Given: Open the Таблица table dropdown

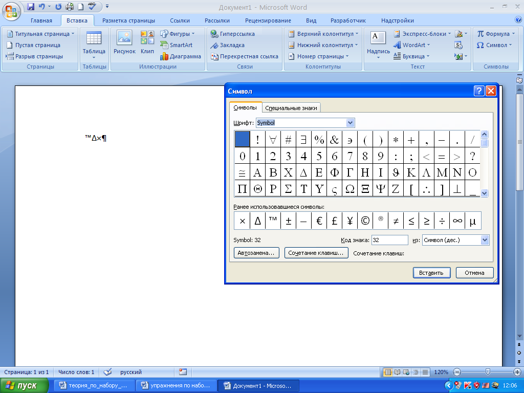Looking at the screenshot, I should click(94, 45).
